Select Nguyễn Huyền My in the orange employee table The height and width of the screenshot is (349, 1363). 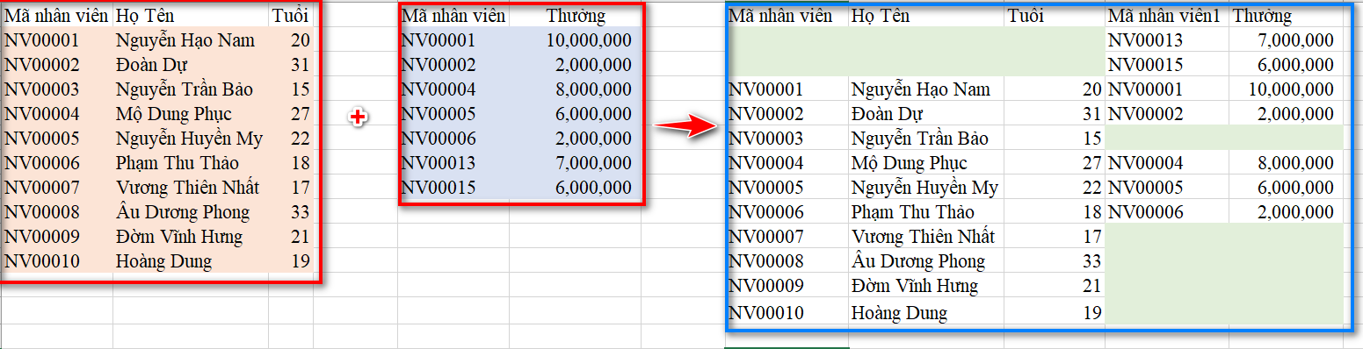point(189,139)
